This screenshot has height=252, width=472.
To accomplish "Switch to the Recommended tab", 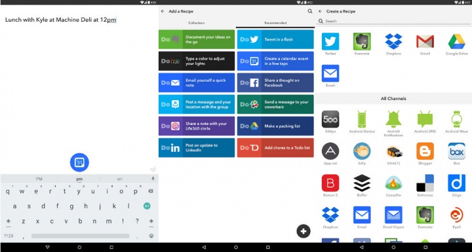I will [275, 23].
